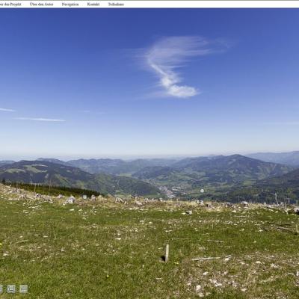Open the round hotspot marker above the valley
This screenshot has width=299, height=299.
(202, 191)
